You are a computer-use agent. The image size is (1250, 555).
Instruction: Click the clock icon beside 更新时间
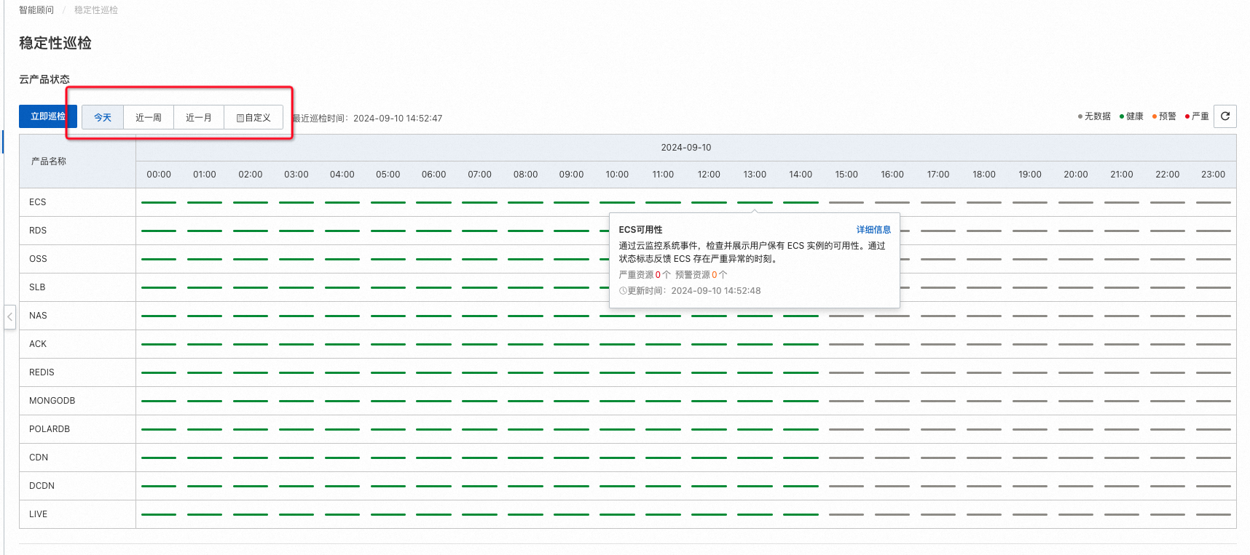pyautogui.click(x=623, y=291)
